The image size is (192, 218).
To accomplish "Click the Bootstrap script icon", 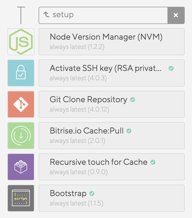I will [x=21, y=198].
